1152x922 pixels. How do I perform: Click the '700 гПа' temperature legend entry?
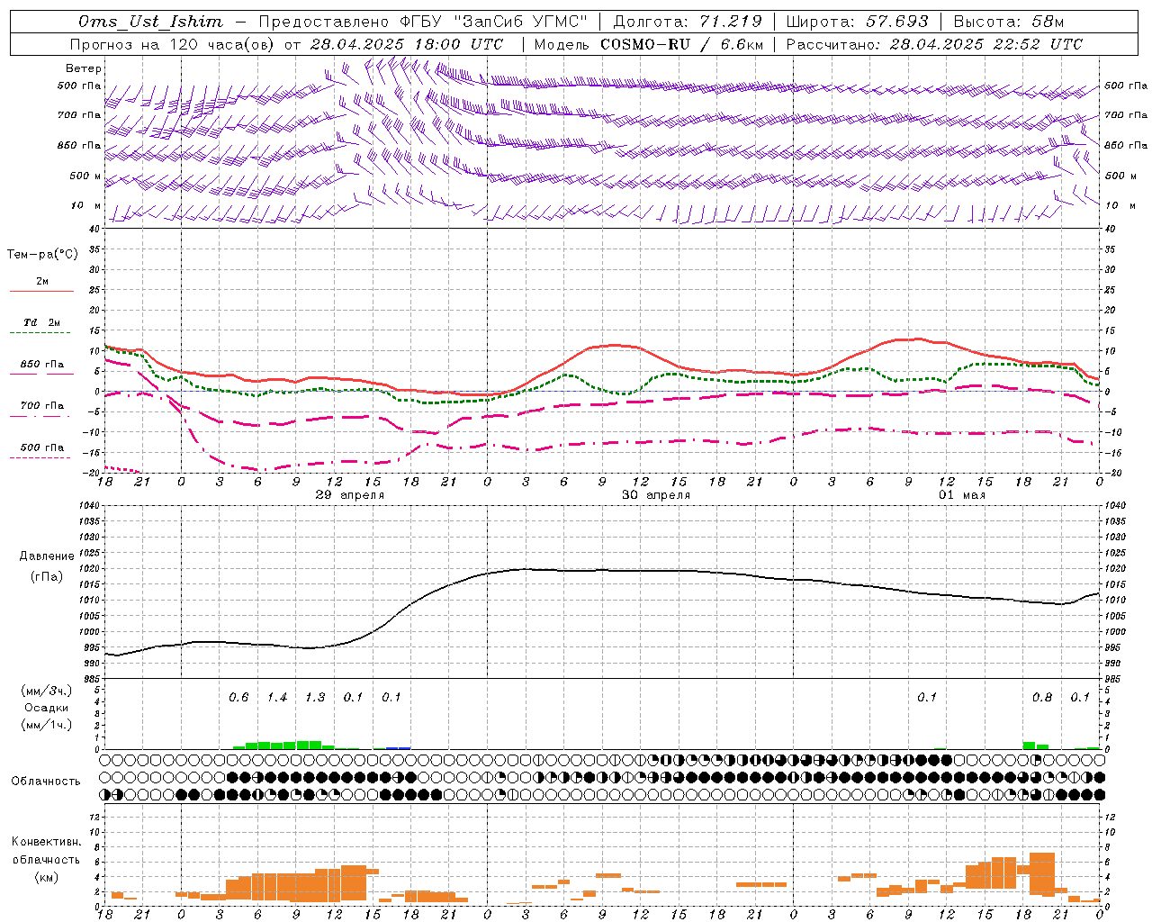click(41, 406)
